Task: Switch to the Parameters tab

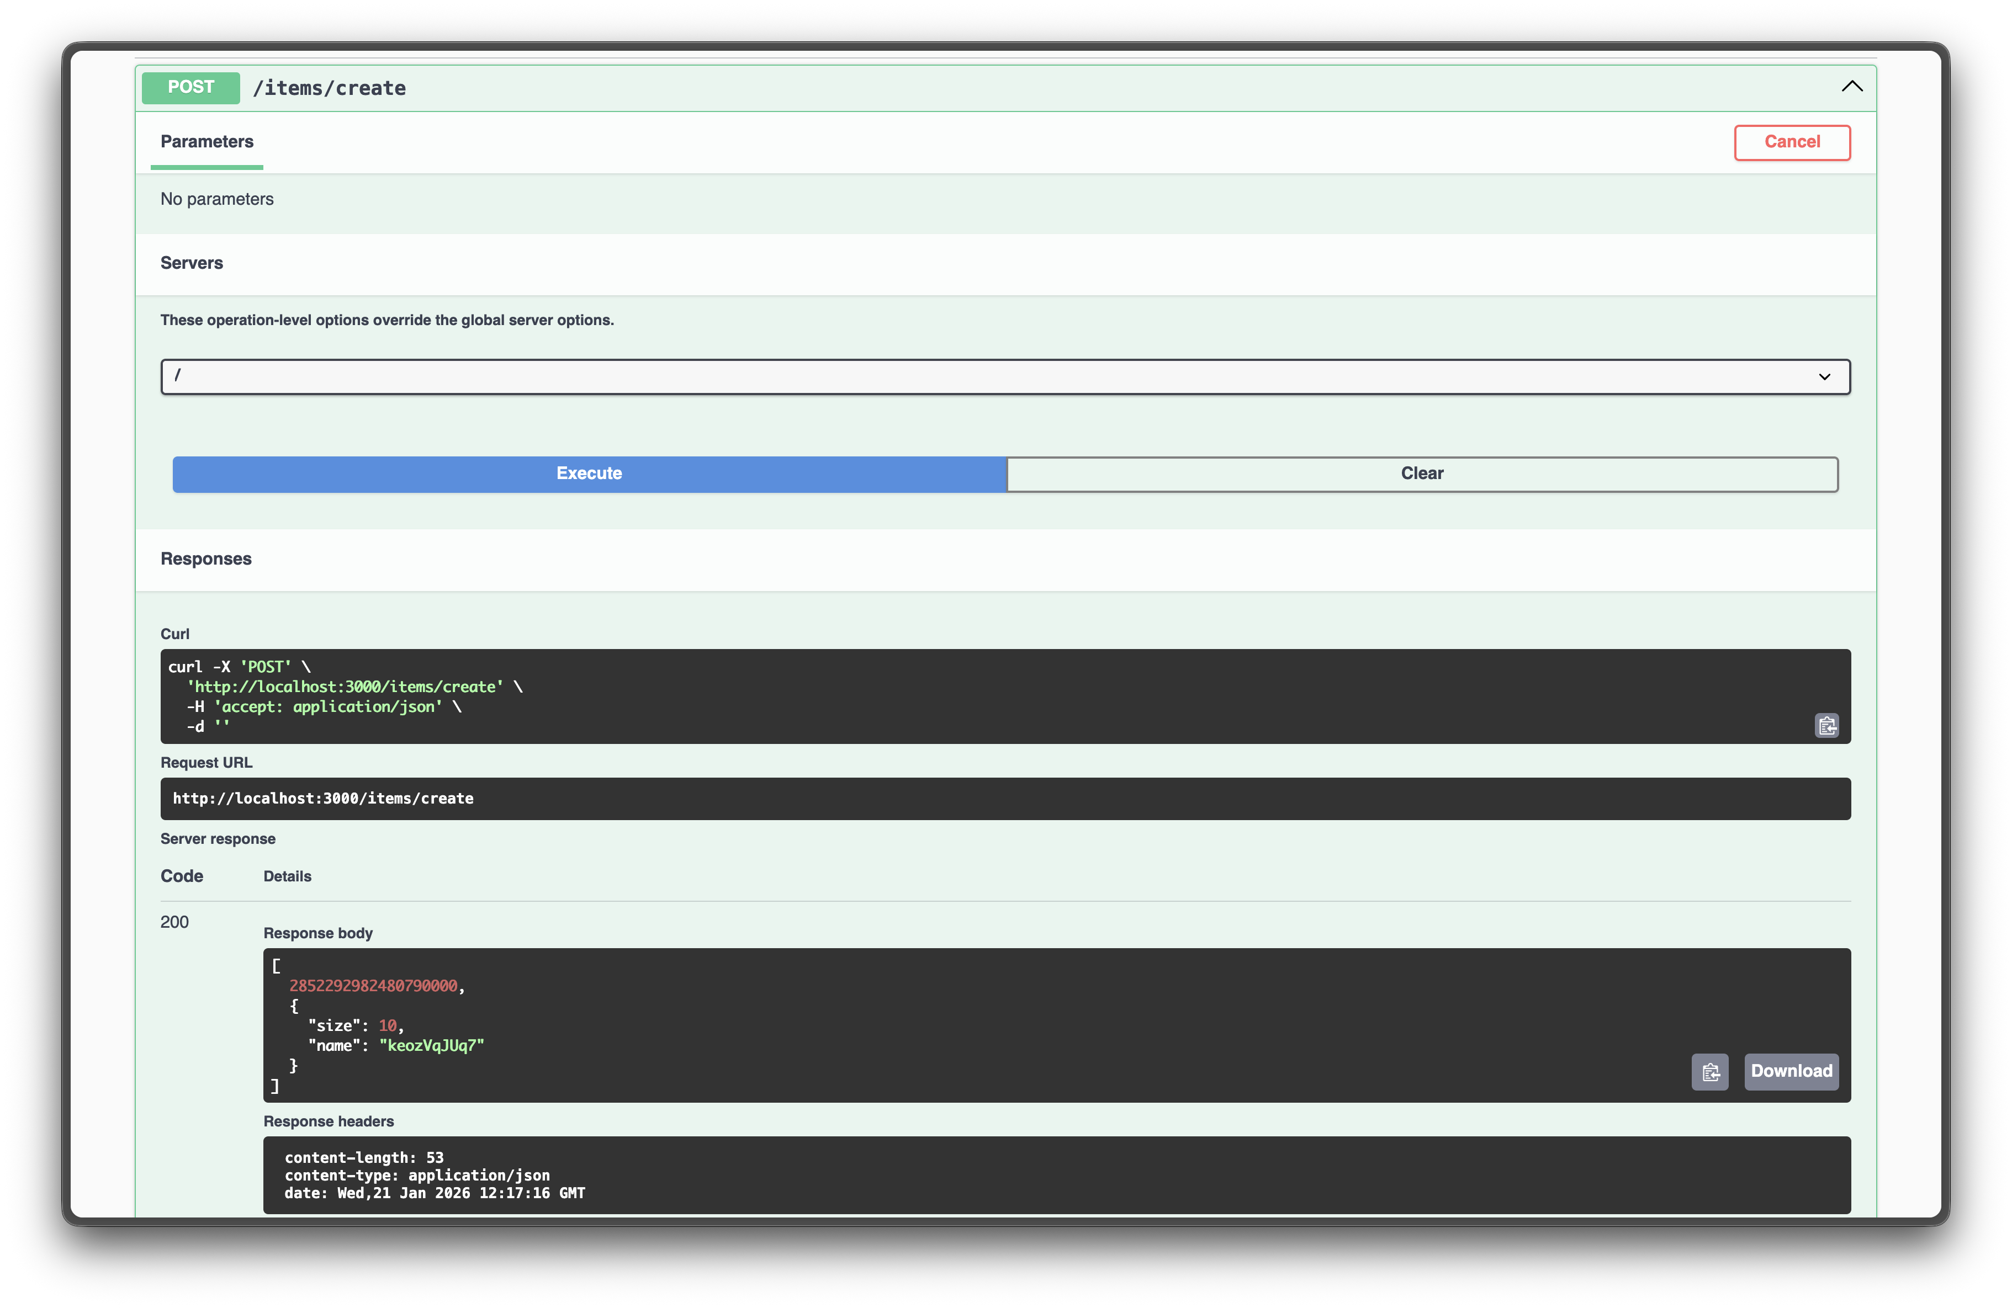Action: point(207,142)
